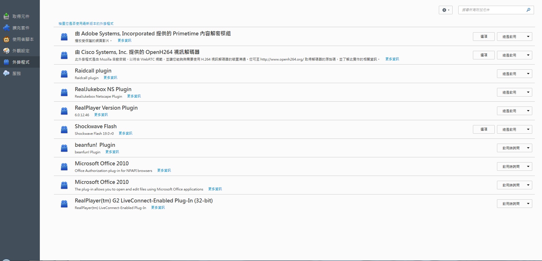Click 選項 button for Adobe Primetime

484,37
